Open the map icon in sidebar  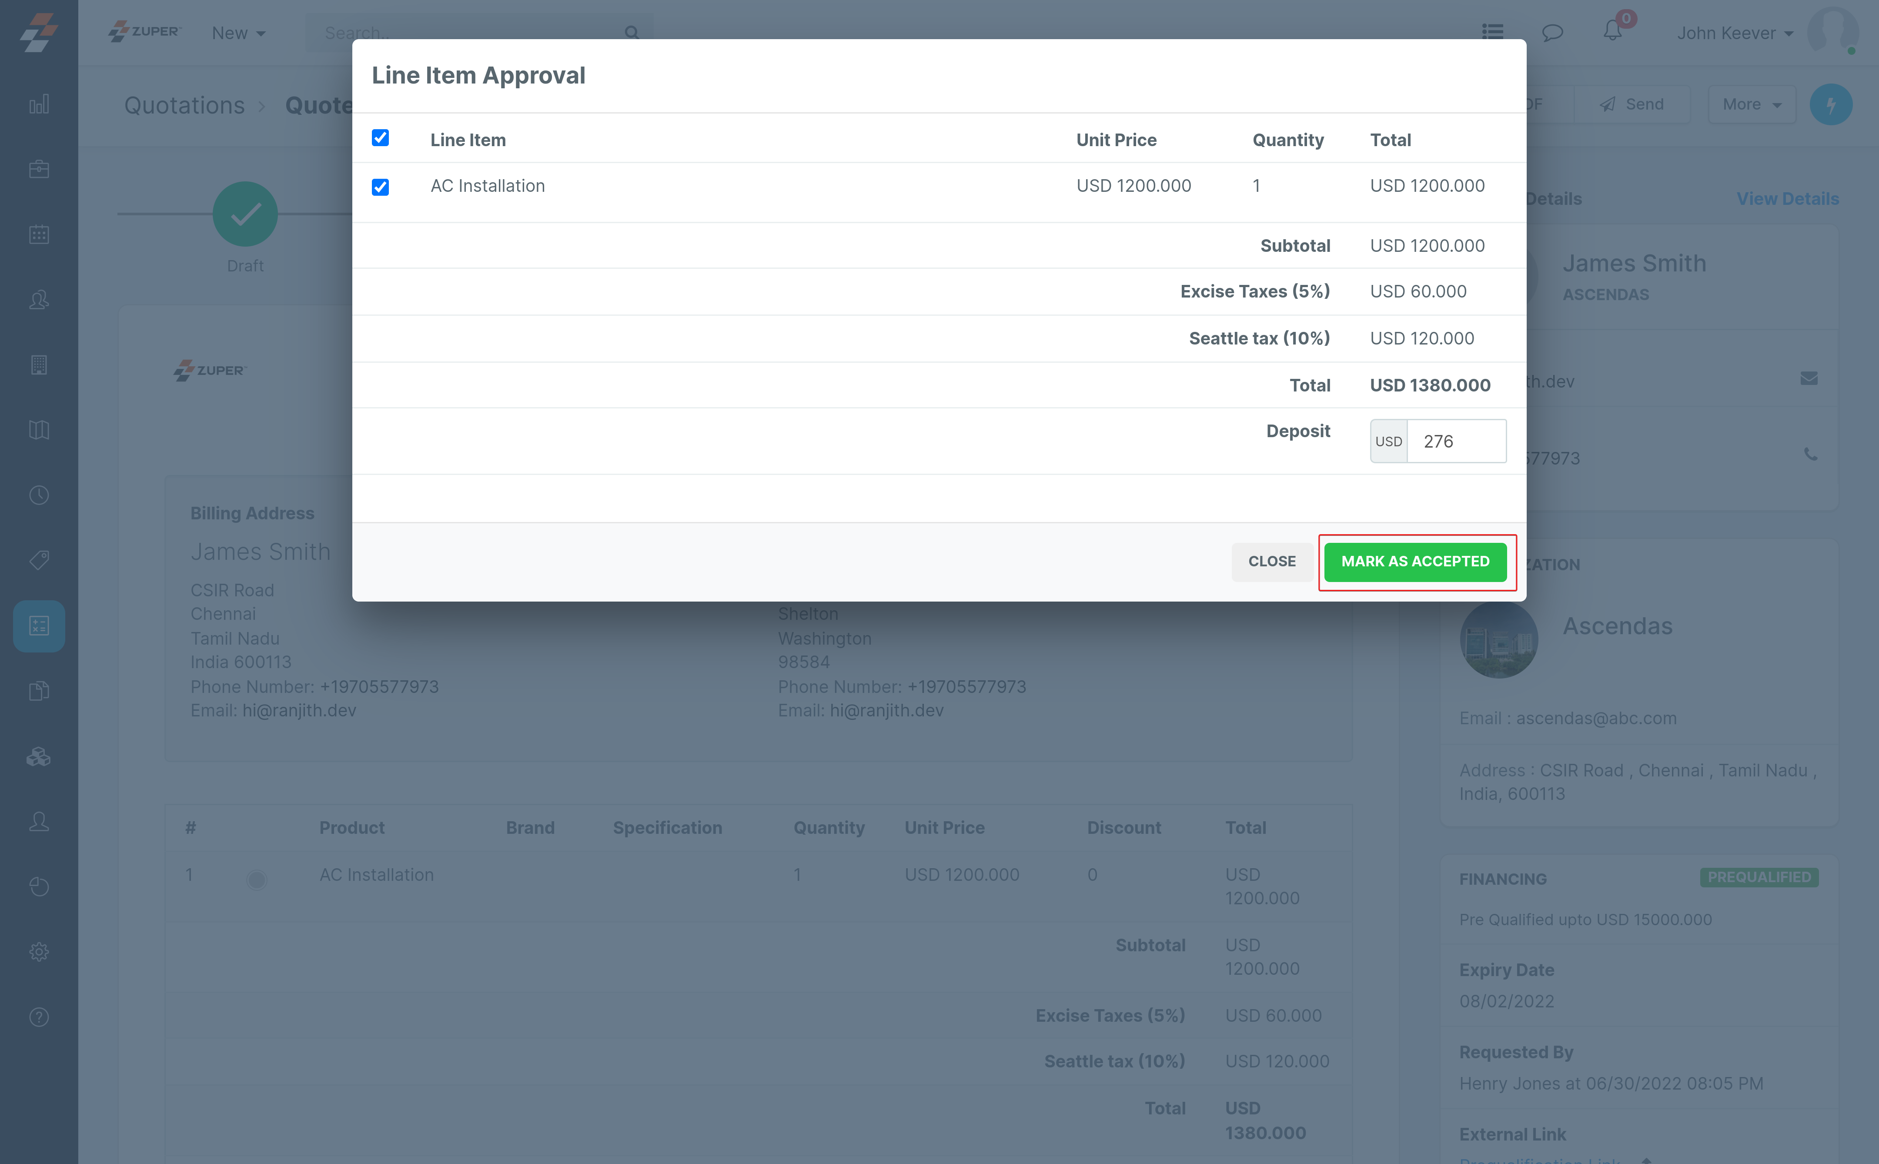pos(39,430)
